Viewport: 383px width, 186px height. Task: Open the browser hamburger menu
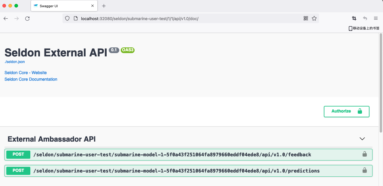coord(376,18)
